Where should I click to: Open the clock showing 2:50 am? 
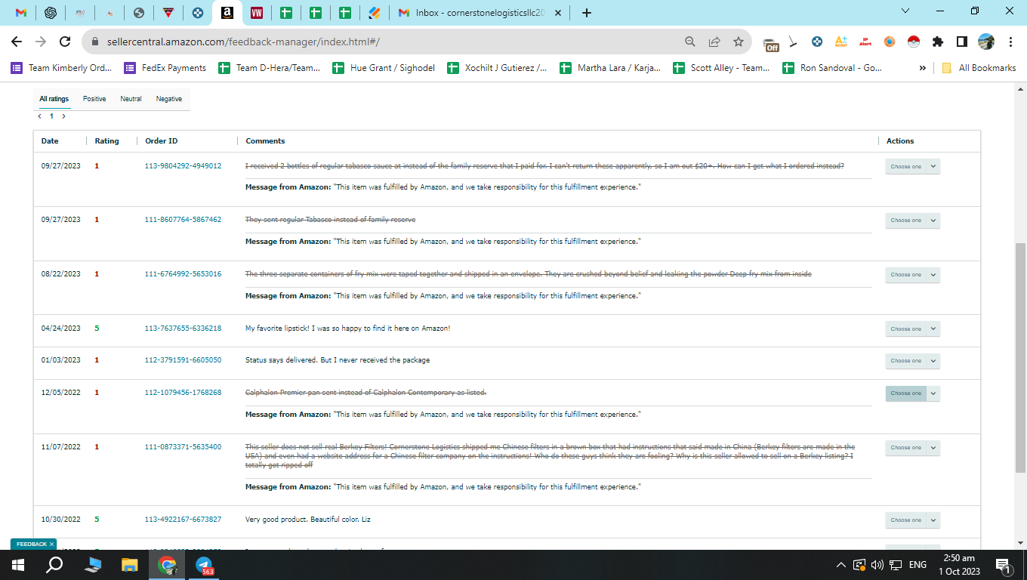pos(958,565)
